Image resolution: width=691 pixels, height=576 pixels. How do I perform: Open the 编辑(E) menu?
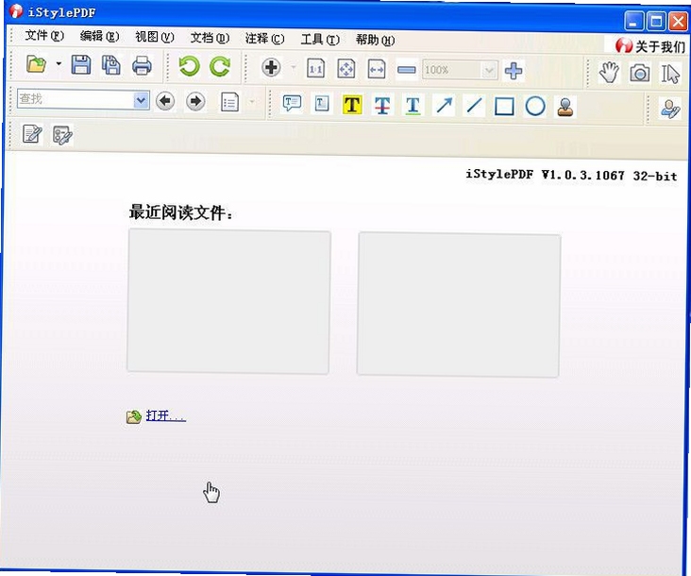click(100, 36)
